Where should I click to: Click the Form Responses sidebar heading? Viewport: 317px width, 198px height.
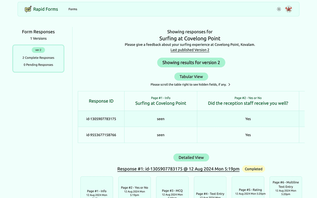[38, 32]
